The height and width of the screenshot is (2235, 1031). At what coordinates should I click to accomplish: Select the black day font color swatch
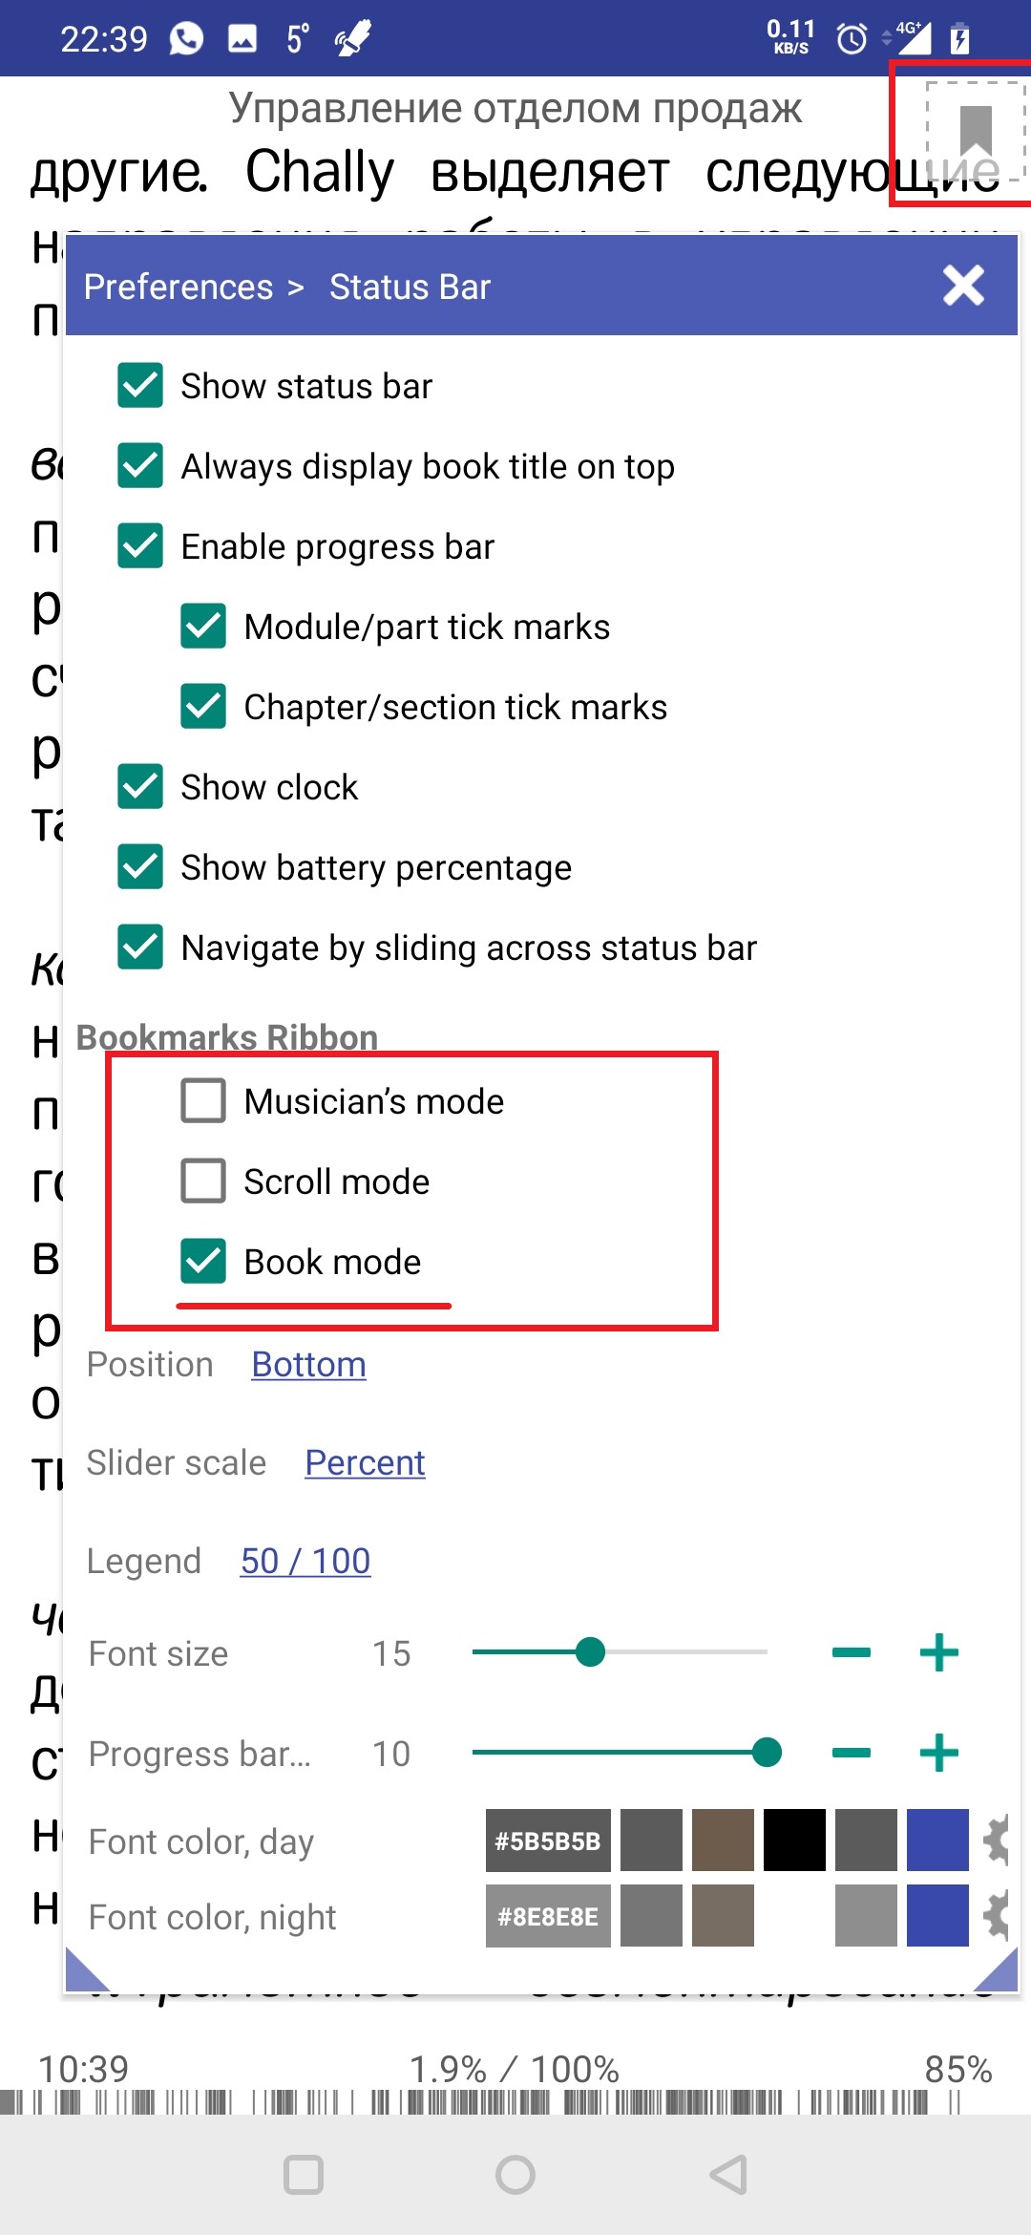coord(794,1840)
